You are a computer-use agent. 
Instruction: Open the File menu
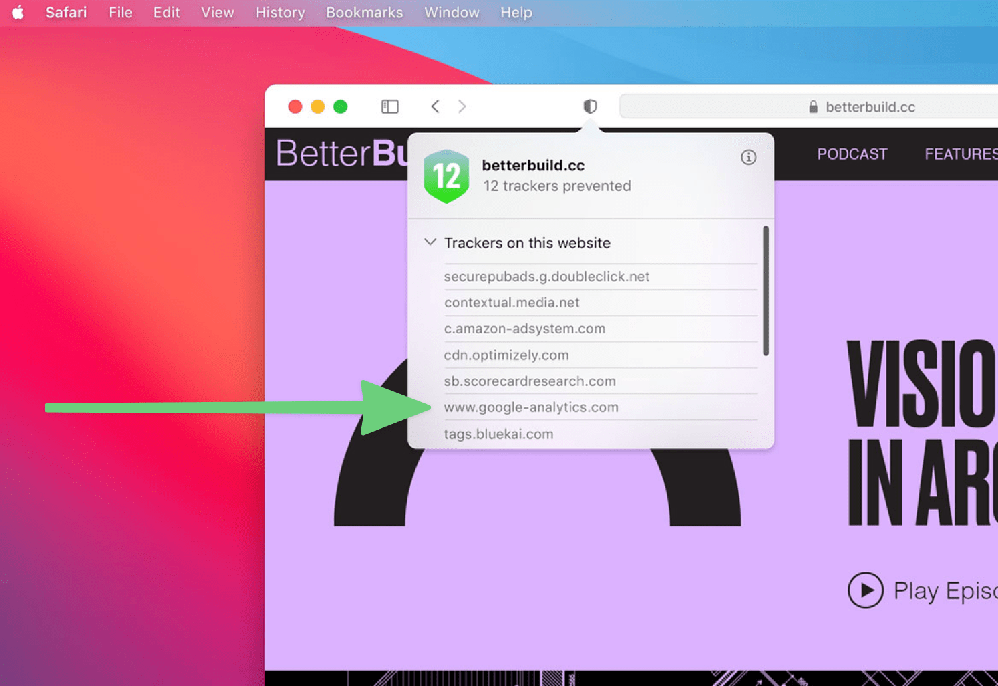pyautogui.click(x=120, y=13)
